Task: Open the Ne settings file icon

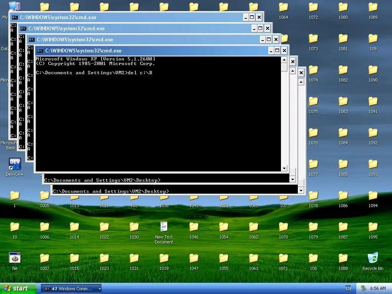Action: tap(15, 261)
